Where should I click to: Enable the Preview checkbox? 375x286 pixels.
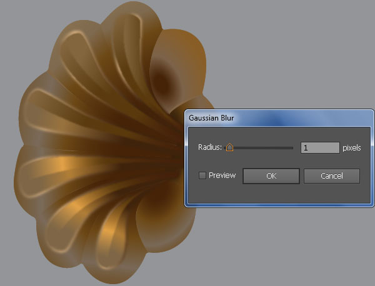202,175
